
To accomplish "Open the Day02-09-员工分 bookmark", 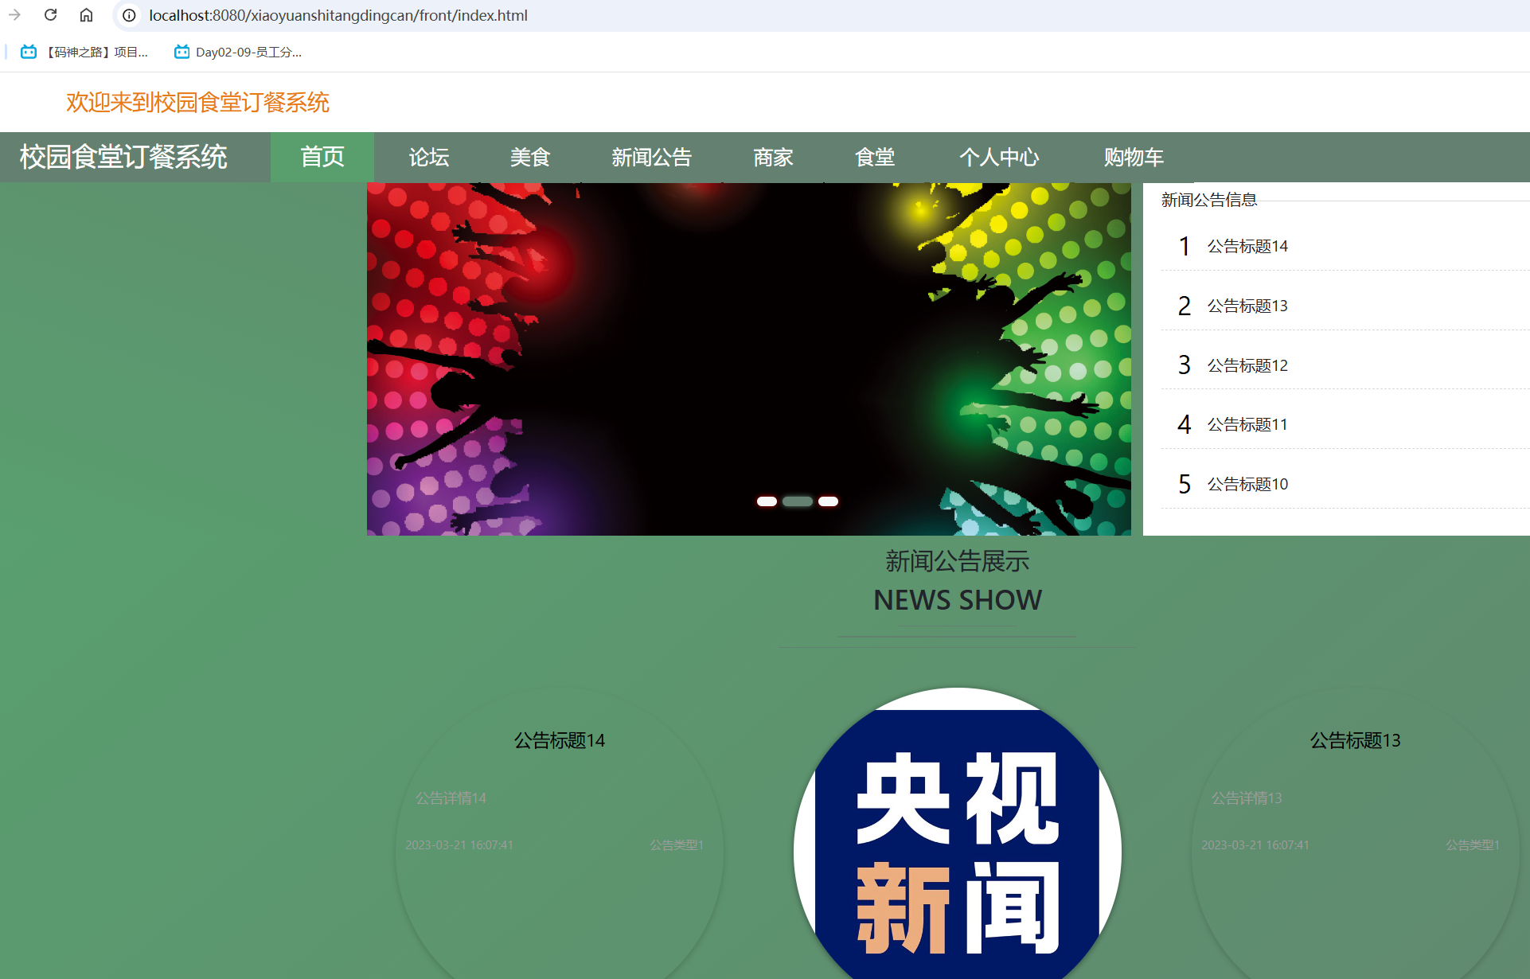I will tap(238, 52).
